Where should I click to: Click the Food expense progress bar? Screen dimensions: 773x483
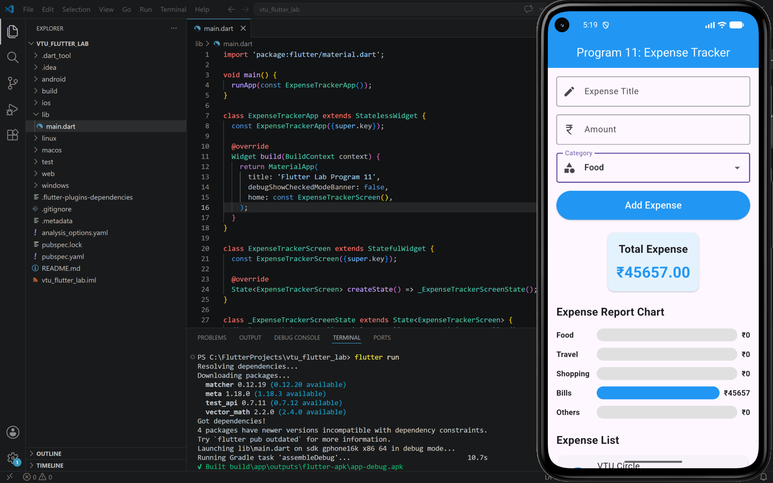click(667, 335)
